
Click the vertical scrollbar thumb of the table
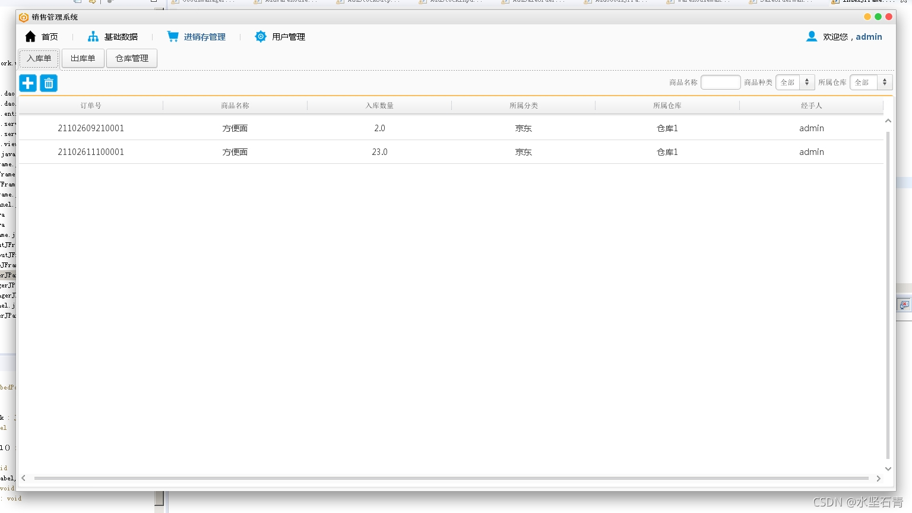pos(888,295)
